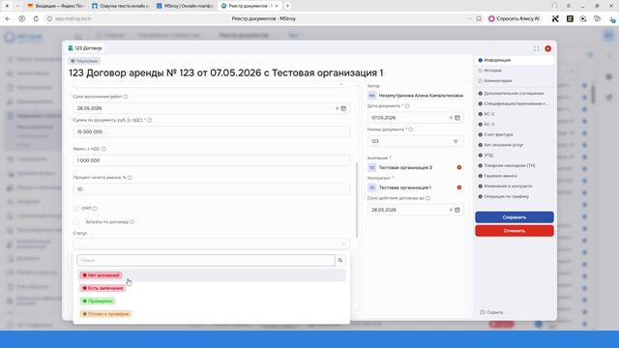Clear the contract validity date 28.05.2026
Image resolution: width=619 pixels, height=348 pixels.
pos(451,210)
